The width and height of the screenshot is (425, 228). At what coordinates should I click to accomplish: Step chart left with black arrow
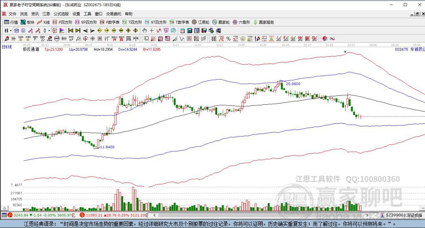pos(85,31)
